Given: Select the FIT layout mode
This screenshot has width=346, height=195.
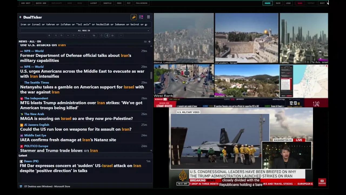Looking at the screenshot, I should 129,3.
